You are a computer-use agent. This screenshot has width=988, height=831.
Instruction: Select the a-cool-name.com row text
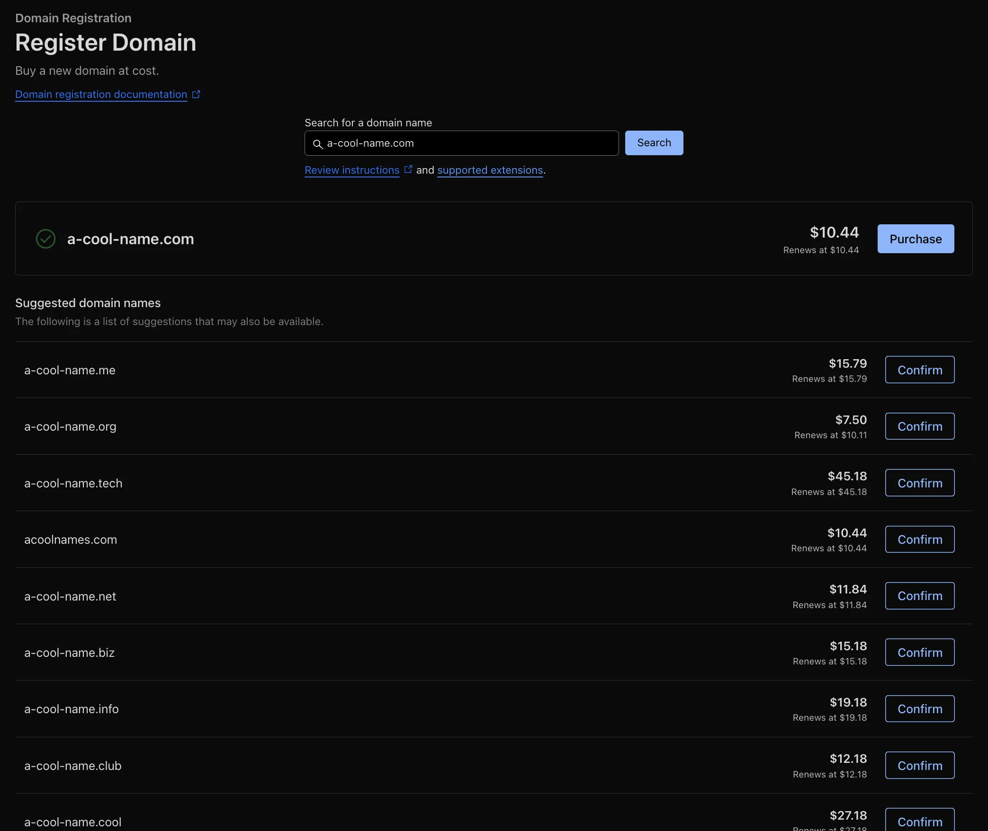pos(130,239)
